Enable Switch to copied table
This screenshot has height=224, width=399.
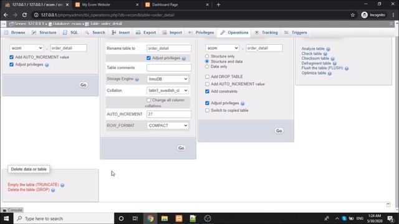pos(207,111)
